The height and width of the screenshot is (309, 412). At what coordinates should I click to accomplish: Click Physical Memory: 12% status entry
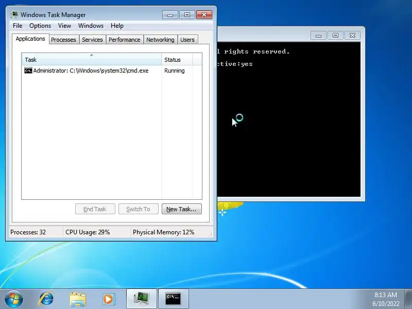click(163, 232)
